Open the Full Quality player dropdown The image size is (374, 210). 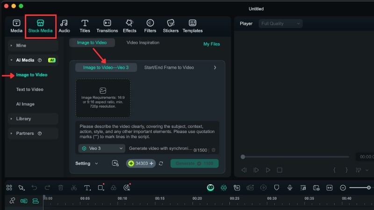pos(280,24)
